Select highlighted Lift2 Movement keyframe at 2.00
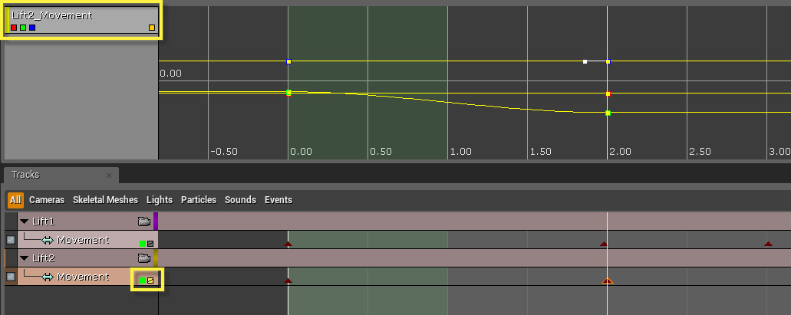Image resolution: width=791 pixels, height=315 pixels. [608, 281]
